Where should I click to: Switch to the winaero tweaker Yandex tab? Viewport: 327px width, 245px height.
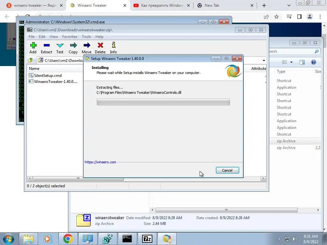35,5
